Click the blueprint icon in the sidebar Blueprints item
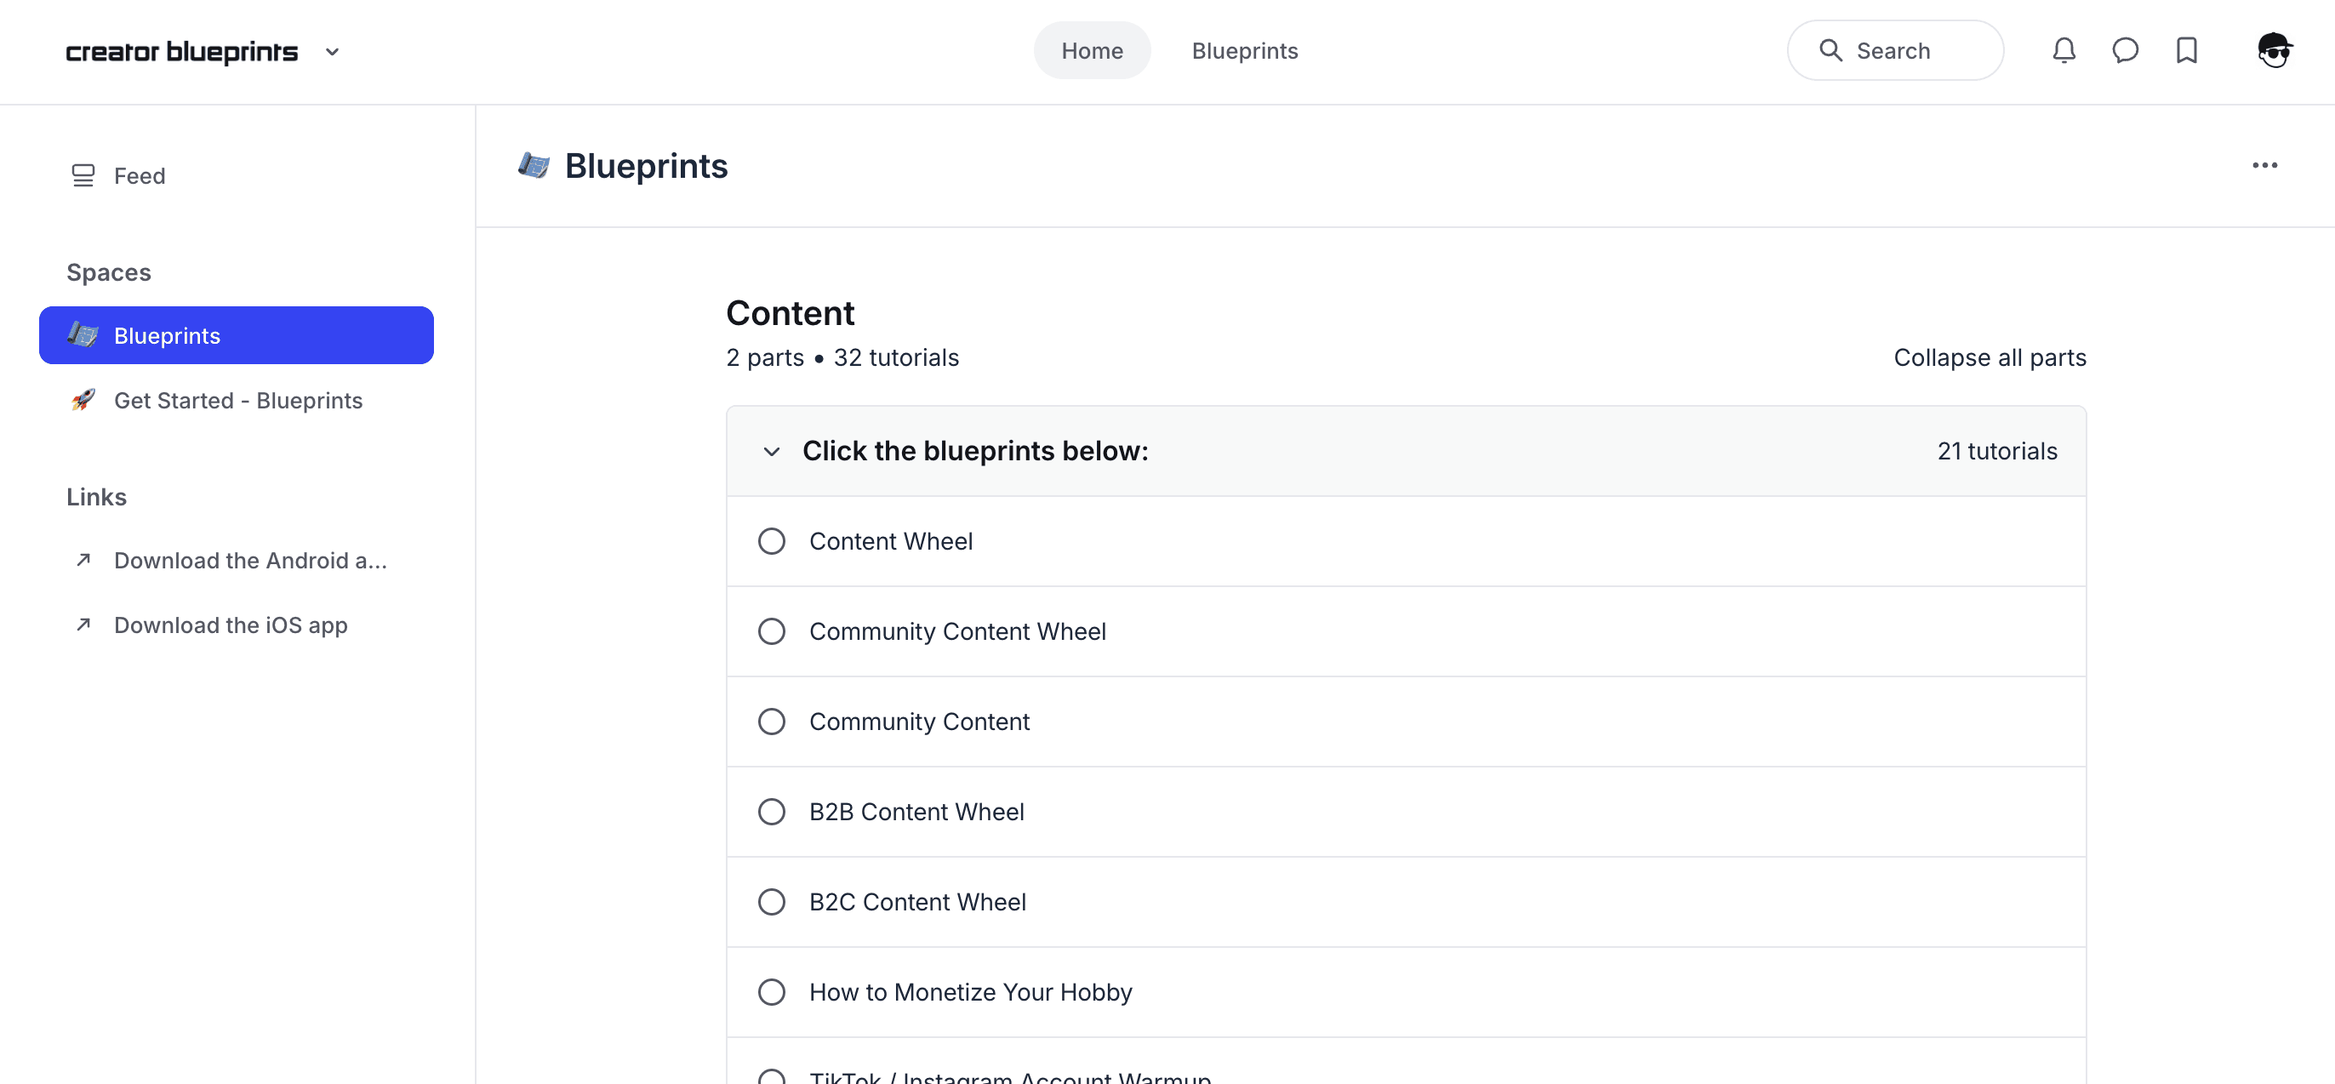The image size is (2335, 1084). 83,335
